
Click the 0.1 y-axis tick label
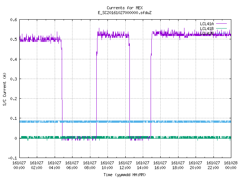[x=14, y=118]
